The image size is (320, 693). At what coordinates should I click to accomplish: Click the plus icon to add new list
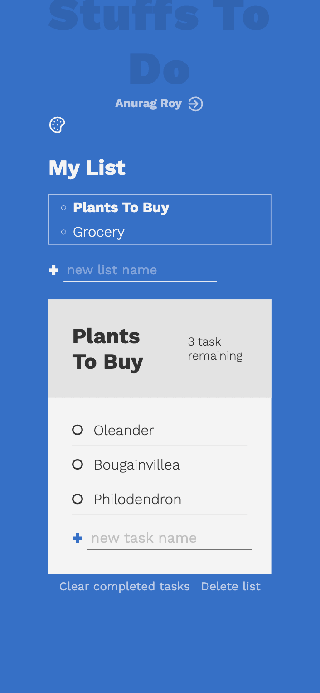(53, 271)
